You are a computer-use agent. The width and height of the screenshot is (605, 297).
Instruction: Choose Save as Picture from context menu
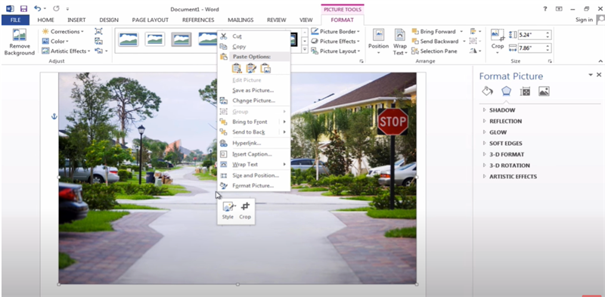pos(254,90)
